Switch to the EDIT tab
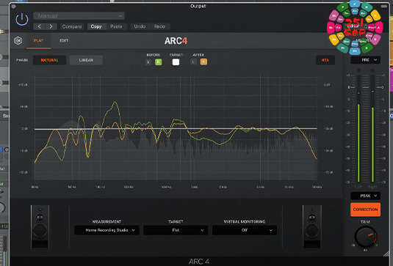 tap(64, 40)
